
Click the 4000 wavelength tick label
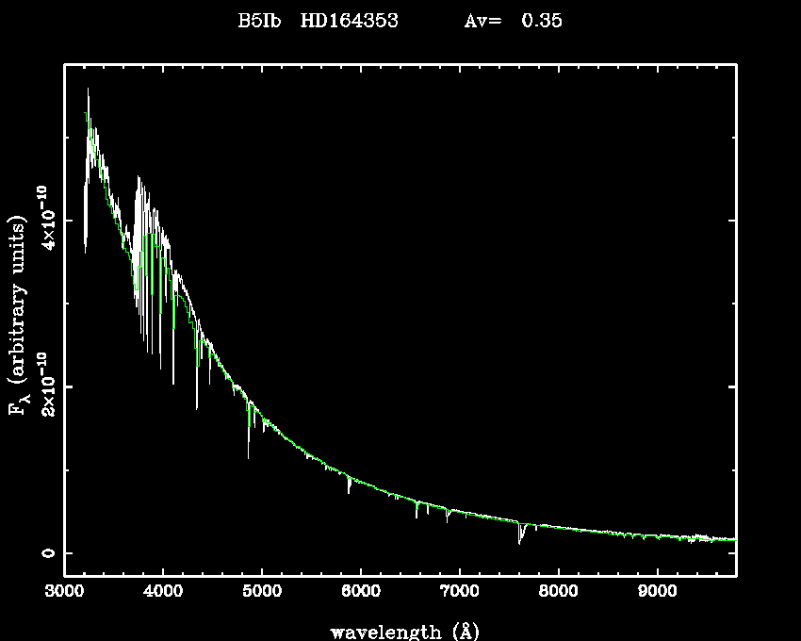click(x=163, y=593)
